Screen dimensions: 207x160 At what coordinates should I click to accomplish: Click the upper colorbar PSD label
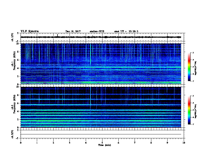195,68
